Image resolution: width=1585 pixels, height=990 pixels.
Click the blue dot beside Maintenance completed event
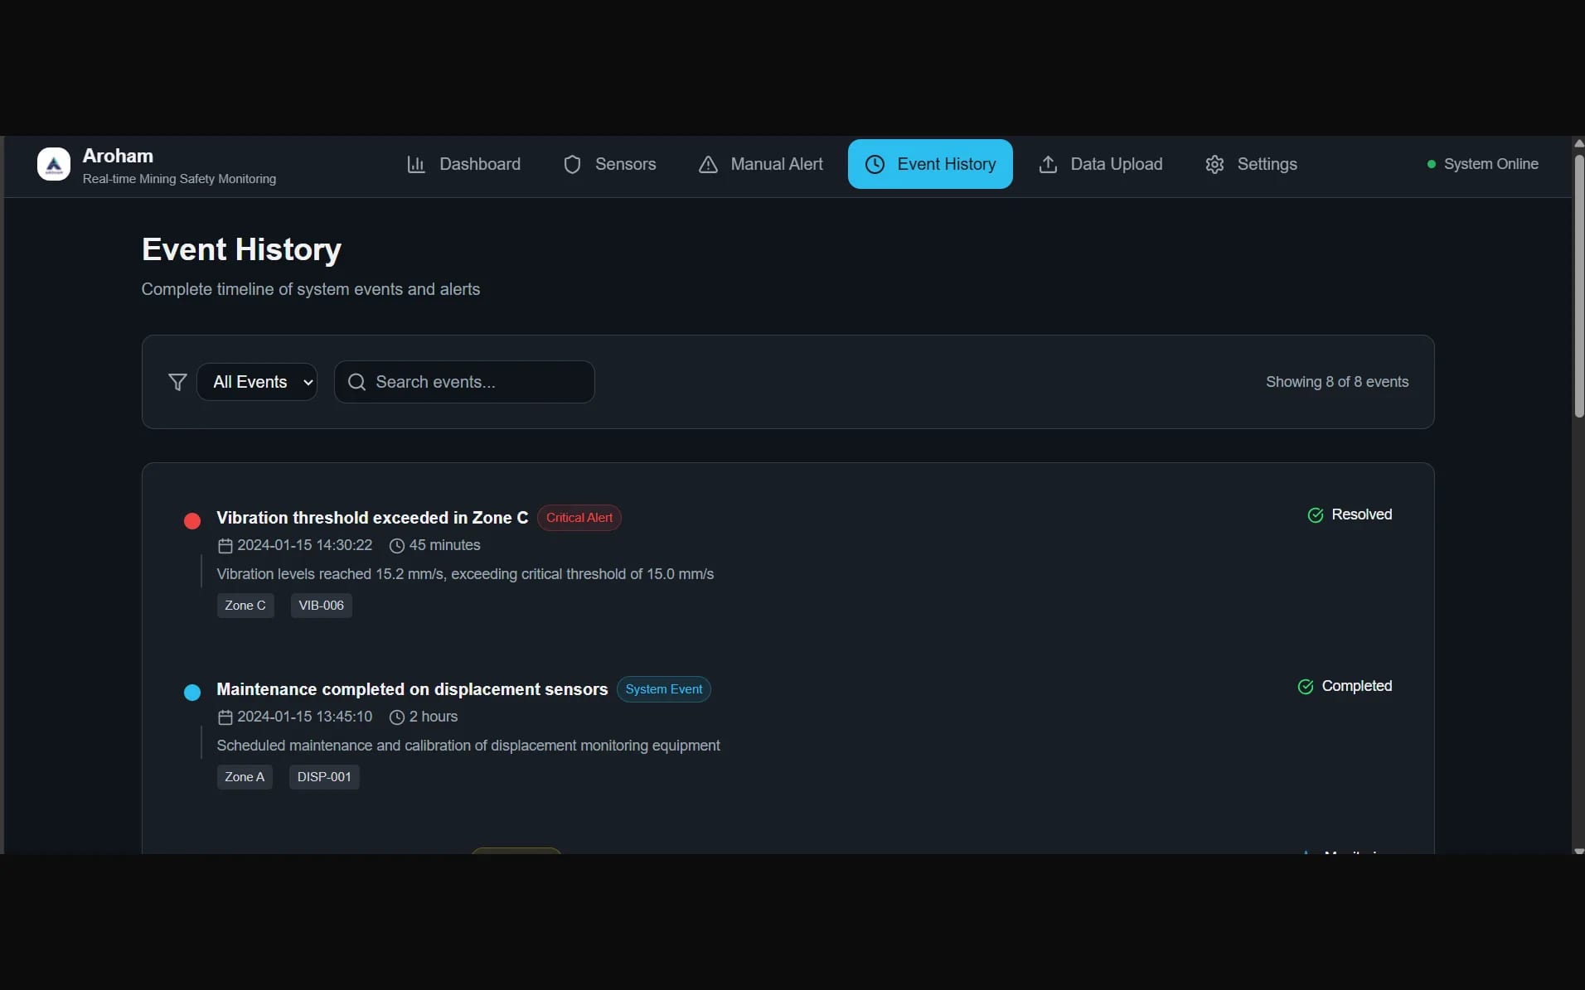coord(192,692)
